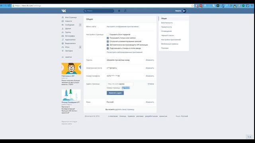Viewport: 255px width, 143px height.
Task: Click the bookmark star in the address bar
Action: pyautogui.click(x=192, y=6)
